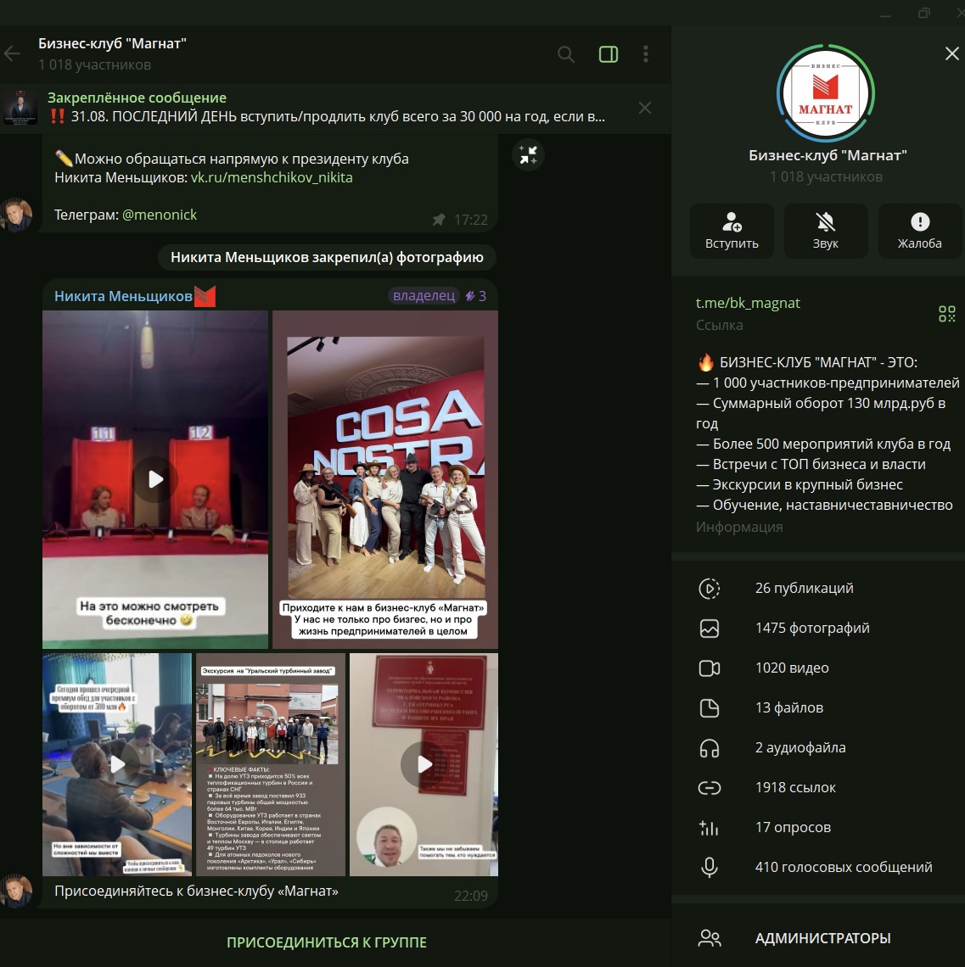965x967 pixels.
Task: Close the group info panel
Action: [x=952, y=53]
